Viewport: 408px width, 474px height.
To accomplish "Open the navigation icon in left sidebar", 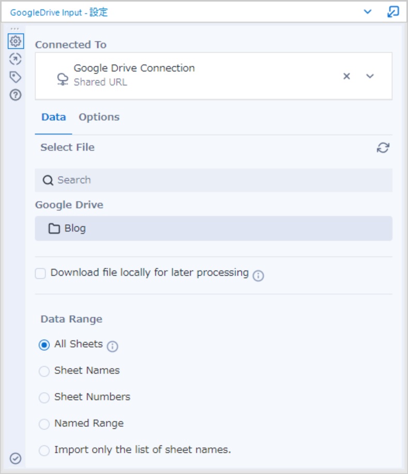I will point(16,59).
